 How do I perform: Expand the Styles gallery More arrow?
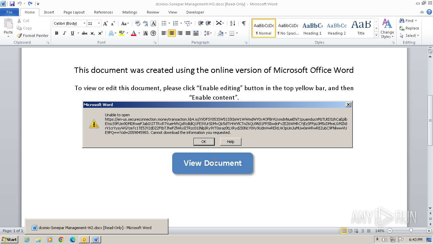376,35
